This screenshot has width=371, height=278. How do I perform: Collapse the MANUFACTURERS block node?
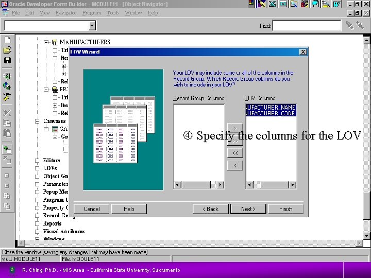coord(46,42)
